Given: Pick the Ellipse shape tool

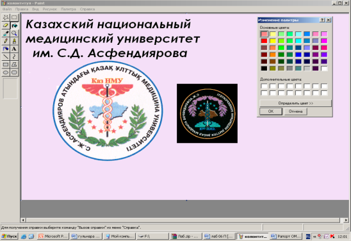Looking at the screenshot, I should 6,72.
